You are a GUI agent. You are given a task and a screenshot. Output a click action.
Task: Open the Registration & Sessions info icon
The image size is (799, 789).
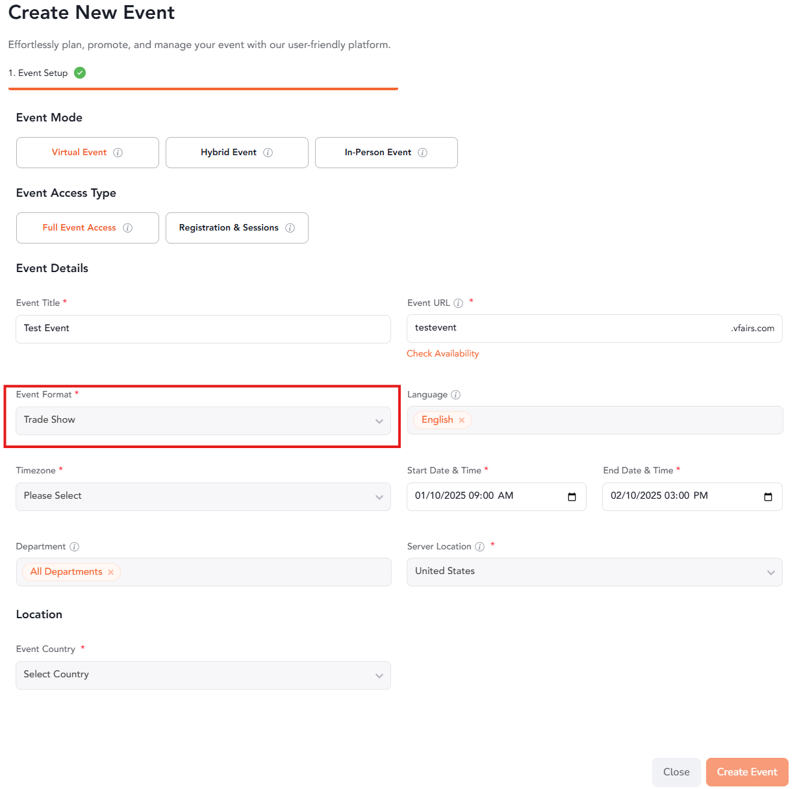point(293,227)
